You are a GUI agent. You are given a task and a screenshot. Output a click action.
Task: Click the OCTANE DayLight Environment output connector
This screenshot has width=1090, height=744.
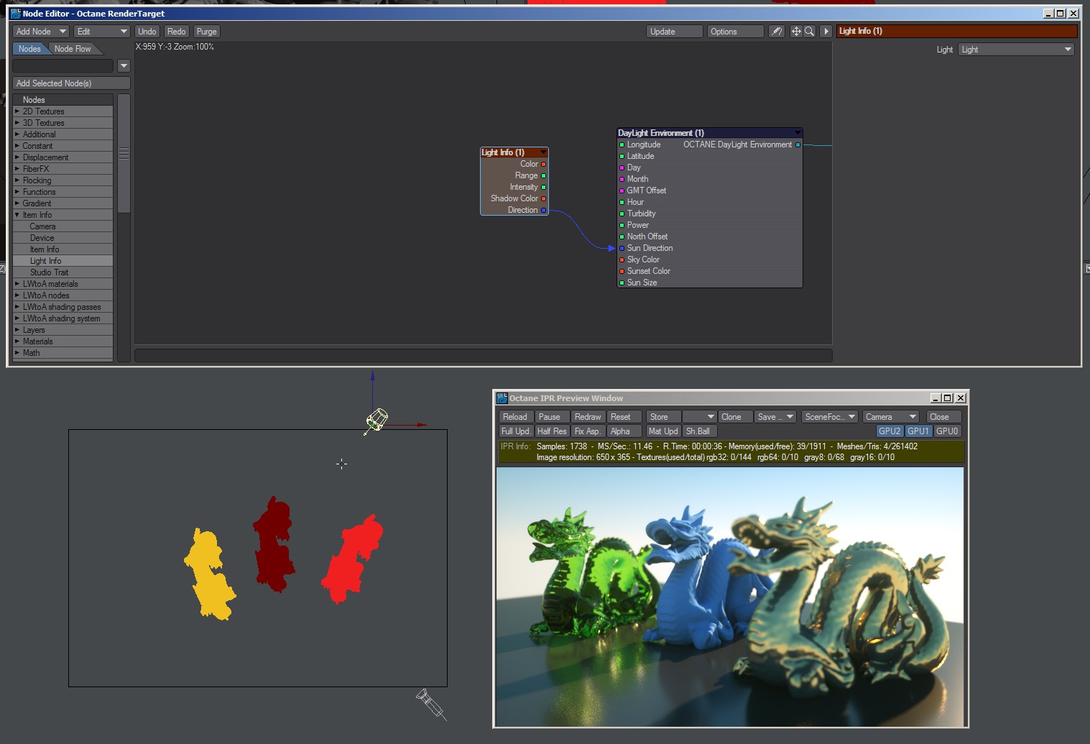pyautogui.click(x=798, y=145)
